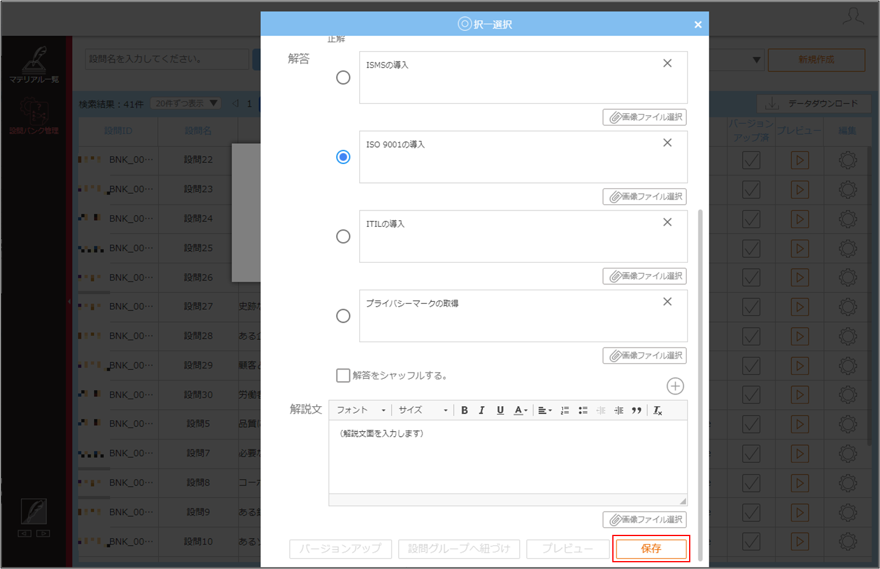Image resolution: width=880 pixels, height=569 pixels.
Task: Click 設問ID column header
Action: click(x=118, y=131)
